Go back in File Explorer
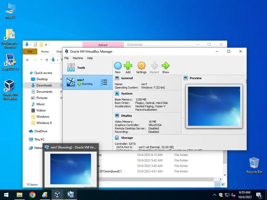The image size is (267, 200). pyautogui.click(x=28, y=60)
